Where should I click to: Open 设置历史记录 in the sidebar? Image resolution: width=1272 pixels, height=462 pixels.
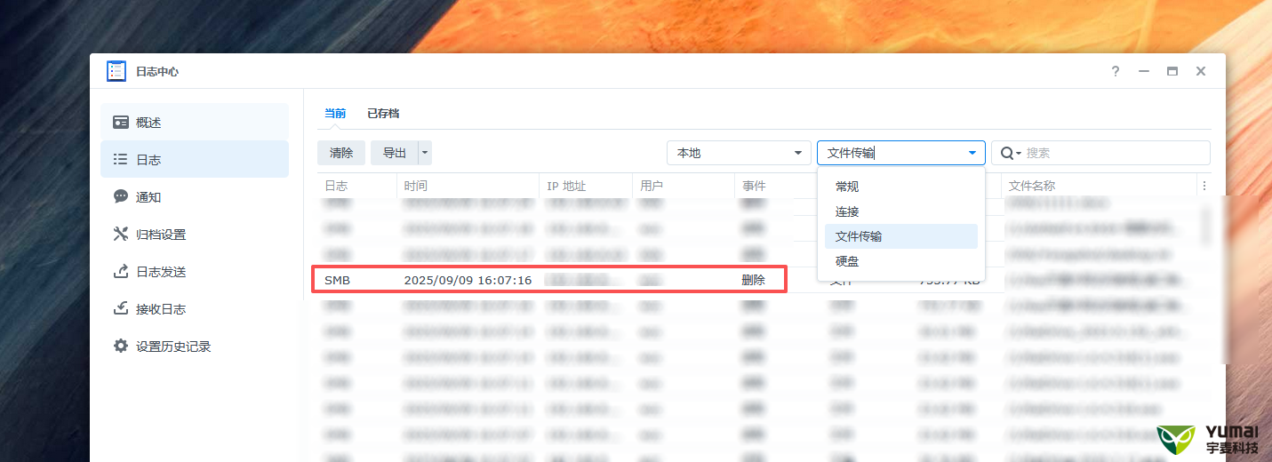click(195, 346)
